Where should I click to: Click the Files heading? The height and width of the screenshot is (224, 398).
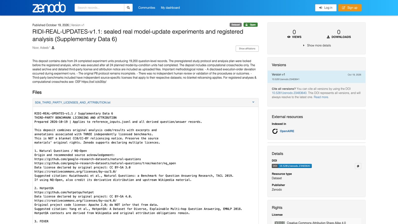tap(37, 92)
